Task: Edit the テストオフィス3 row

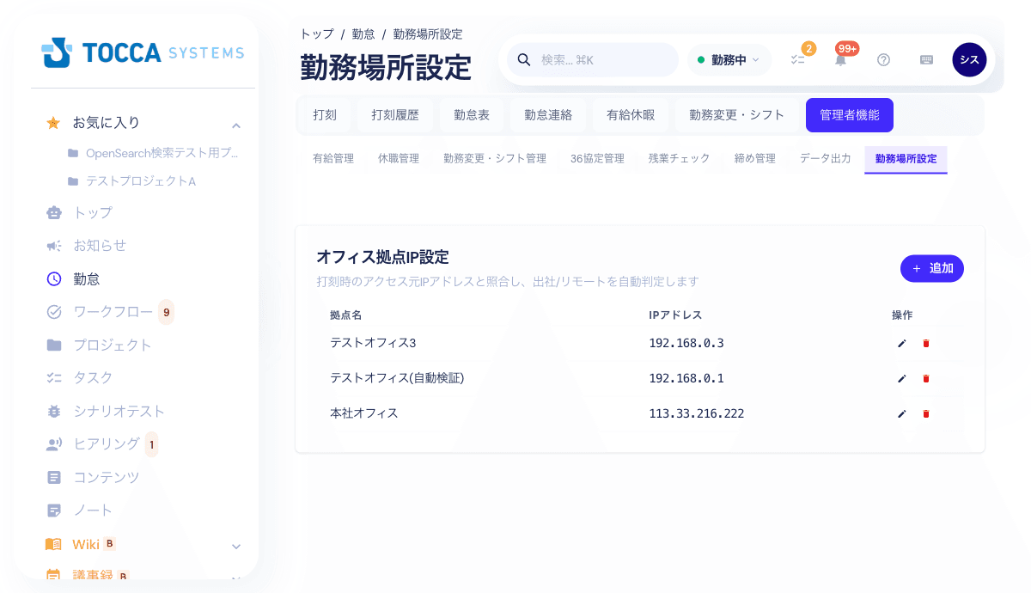Action: click(902, 343)
